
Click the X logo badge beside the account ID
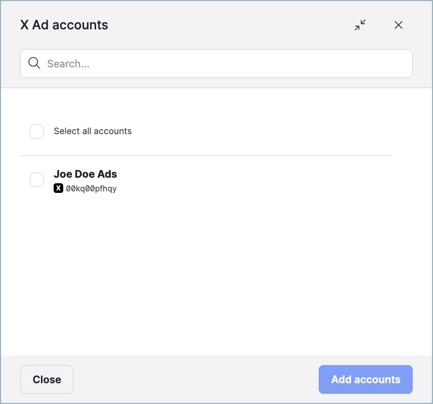58,188
